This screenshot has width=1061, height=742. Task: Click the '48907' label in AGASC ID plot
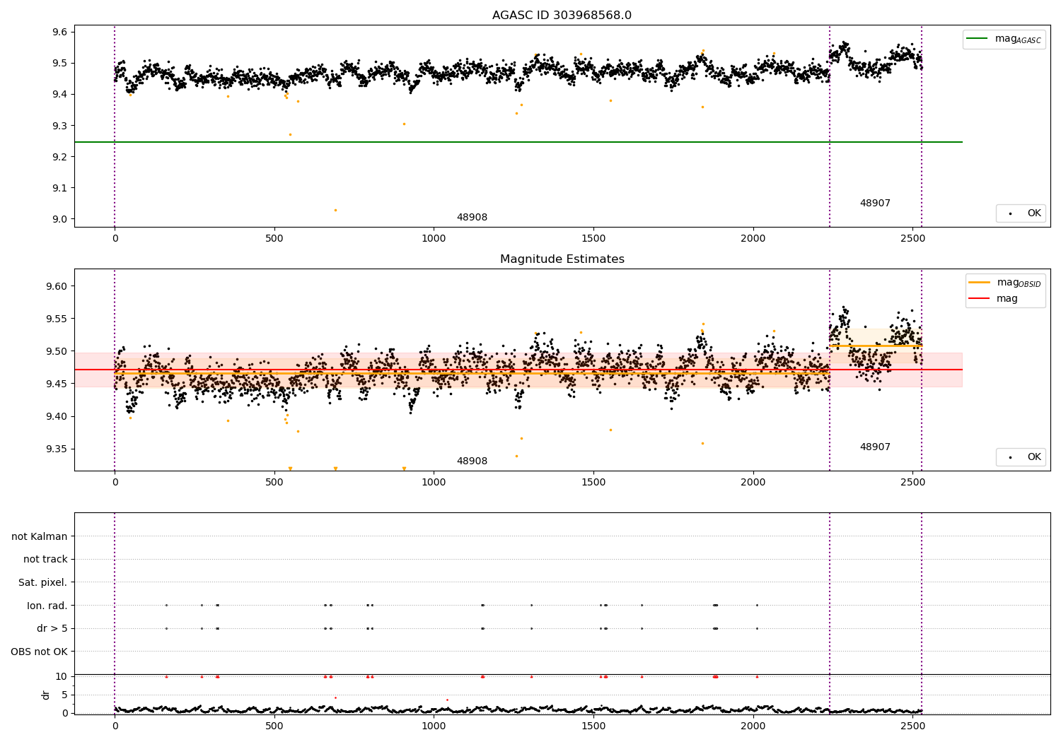click(875, 203)
